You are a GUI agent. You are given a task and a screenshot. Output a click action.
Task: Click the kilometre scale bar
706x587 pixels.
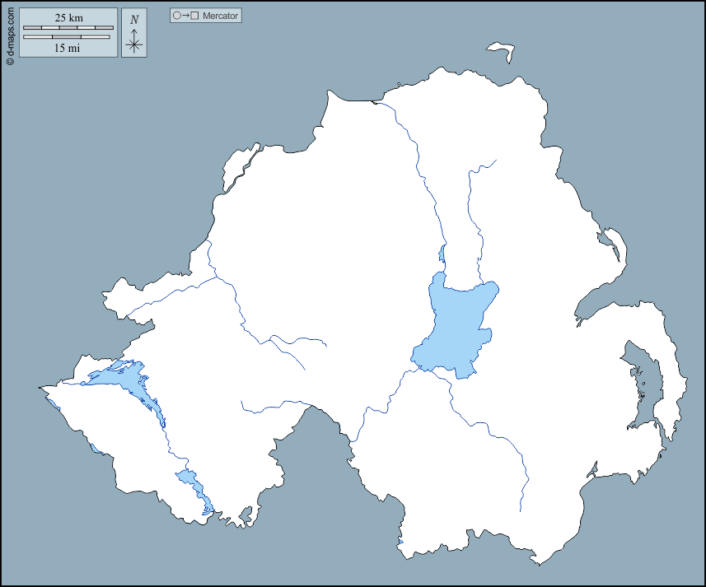68,28
